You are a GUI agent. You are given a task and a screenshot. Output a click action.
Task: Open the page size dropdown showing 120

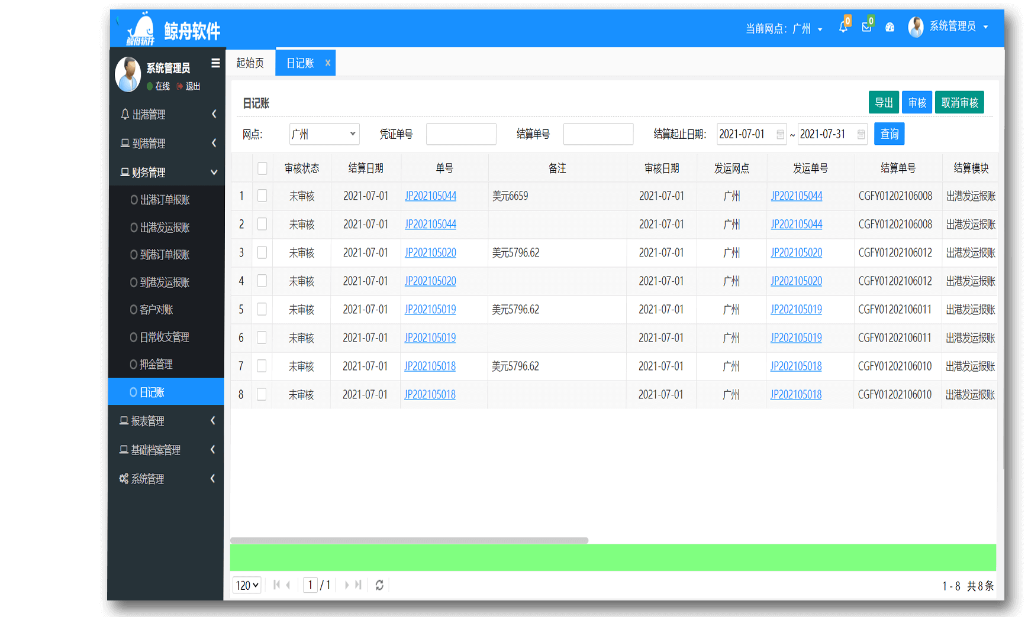point(247,585)
